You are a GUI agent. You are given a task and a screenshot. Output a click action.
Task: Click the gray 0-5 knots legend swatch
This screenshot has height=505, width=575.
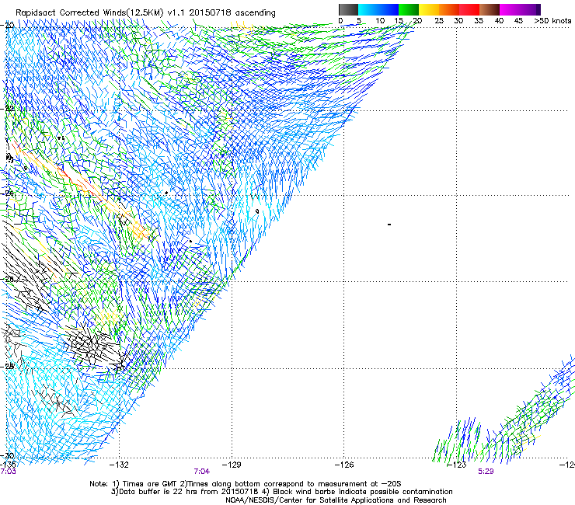(x=348, y=9)
